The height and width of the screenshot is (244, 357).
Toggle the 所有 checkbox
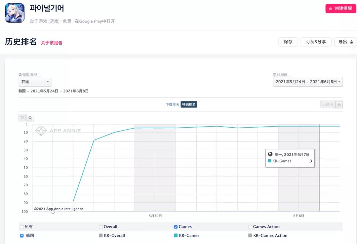(22, 227)
